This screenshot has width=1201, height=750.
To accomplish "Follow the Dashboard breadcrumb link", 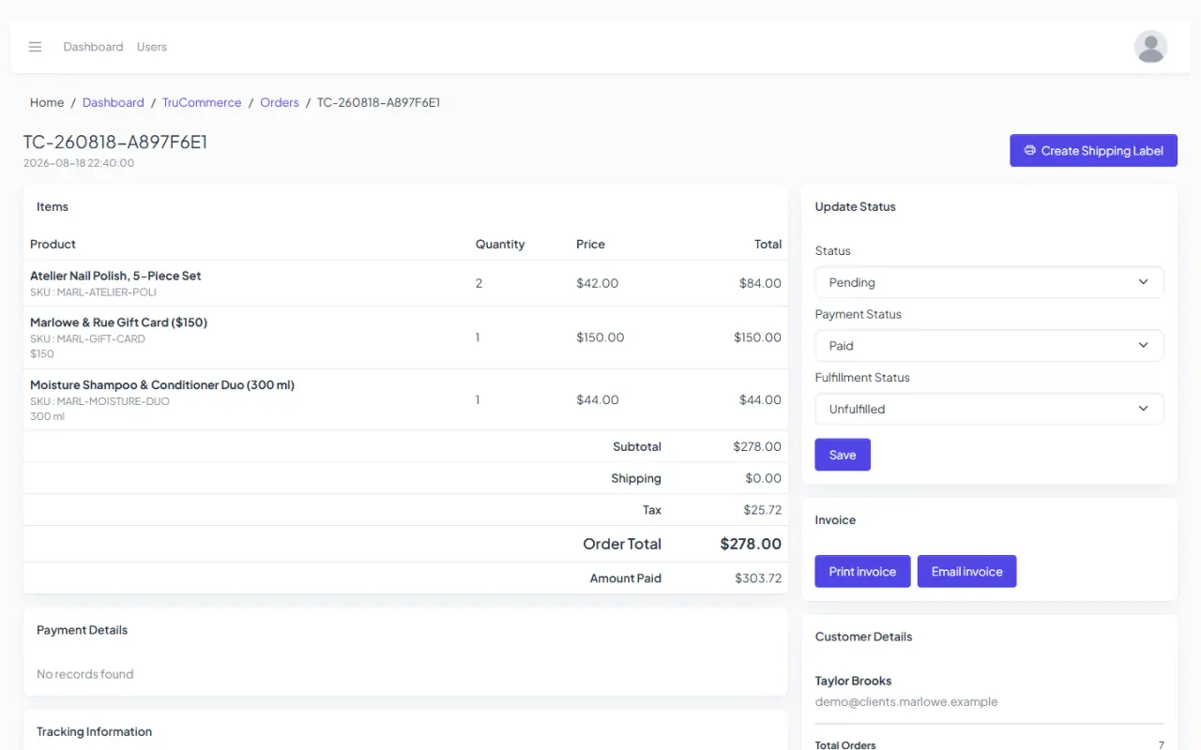I will click(114, 102).
